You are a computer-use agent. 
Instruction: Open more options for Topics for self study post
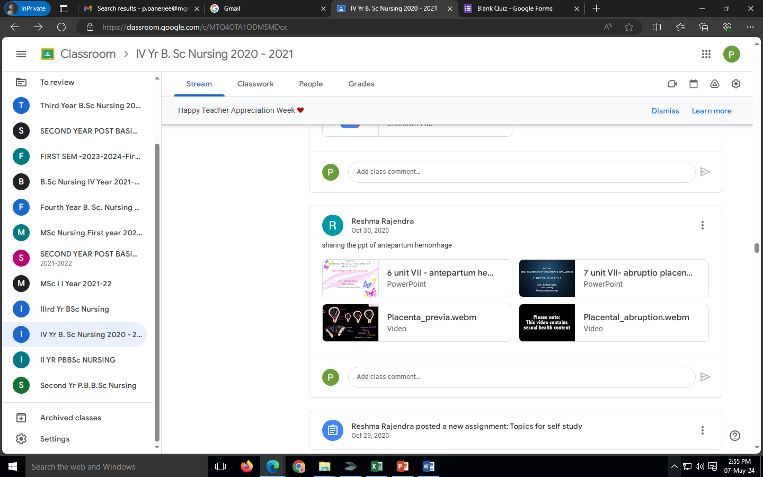(x=703, y=430)
